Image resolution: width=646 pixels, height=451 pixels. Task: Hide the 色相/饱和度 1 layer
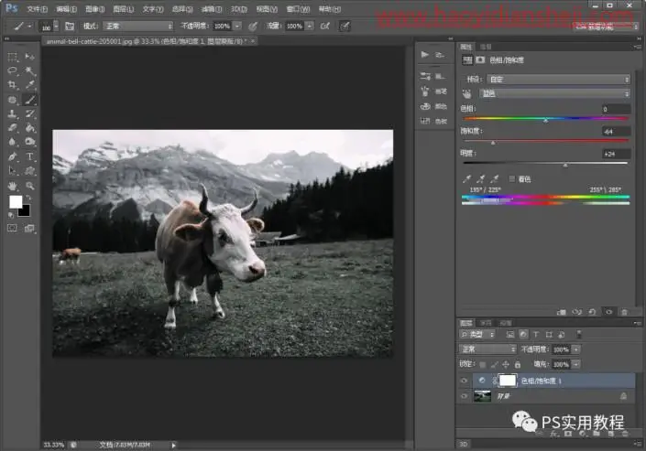[x=464, y=381]
